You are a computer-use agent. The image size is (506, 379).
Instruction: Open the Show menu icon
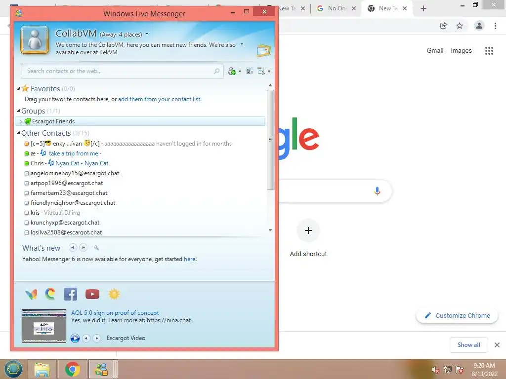point(261,71)
